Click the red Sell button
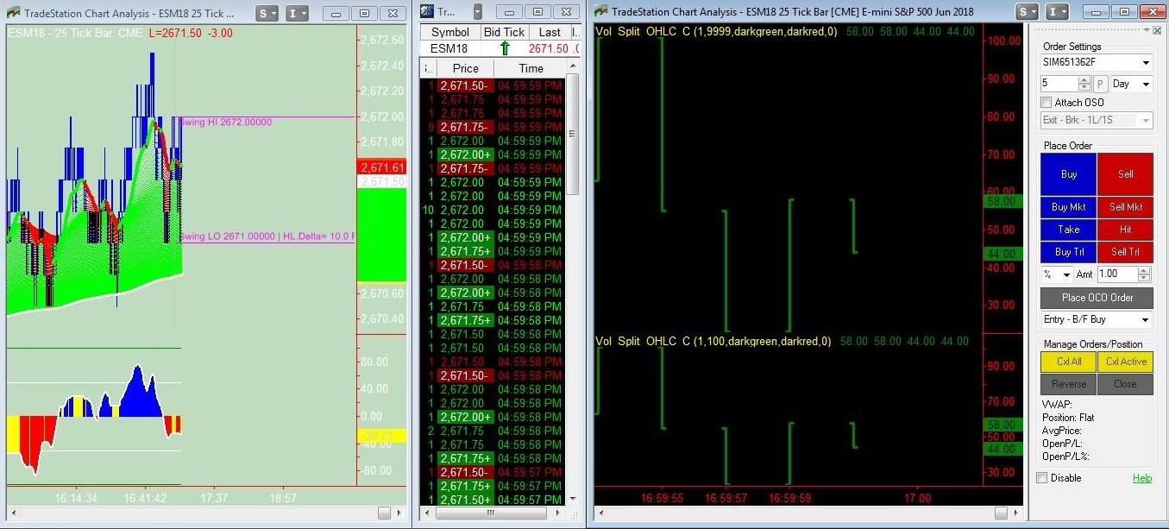 point(1125,174)
